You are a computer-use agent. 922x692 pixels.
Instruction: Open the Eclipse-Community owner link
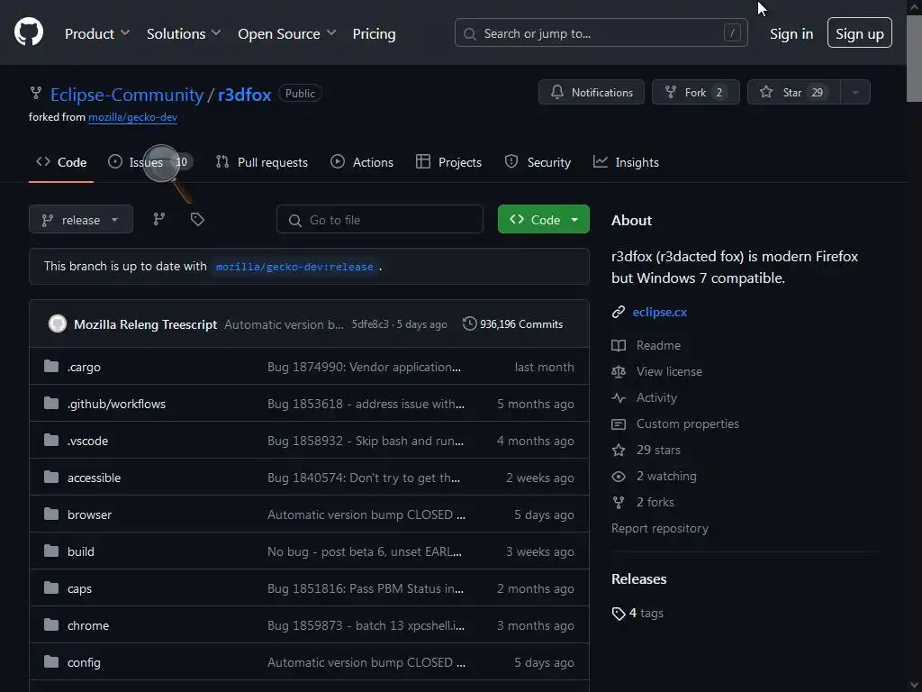click(126, 94)
